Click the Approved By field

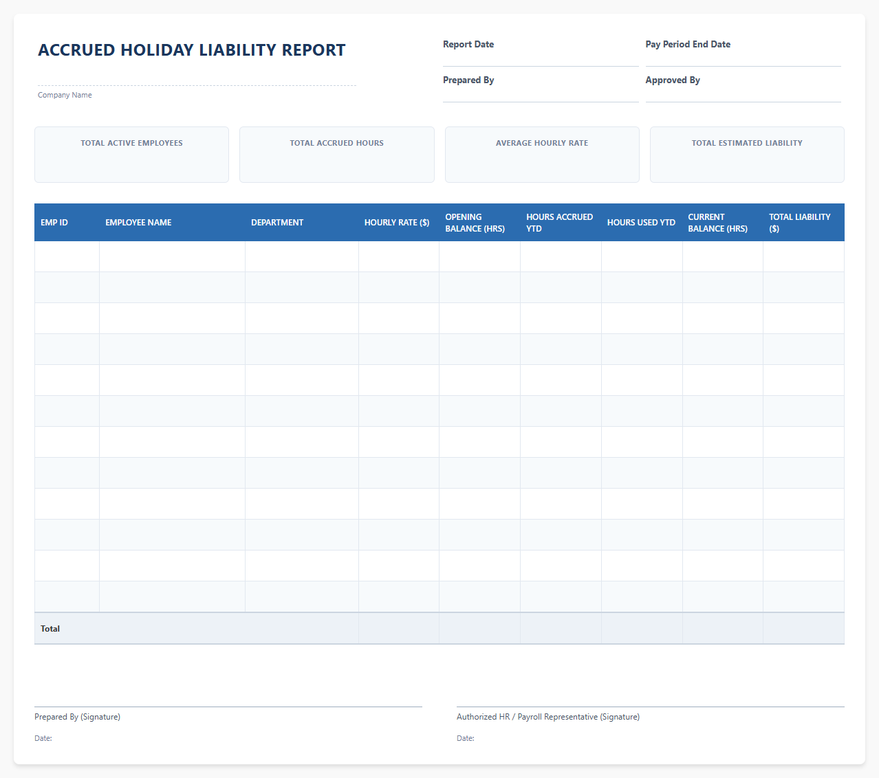point(743,94)
